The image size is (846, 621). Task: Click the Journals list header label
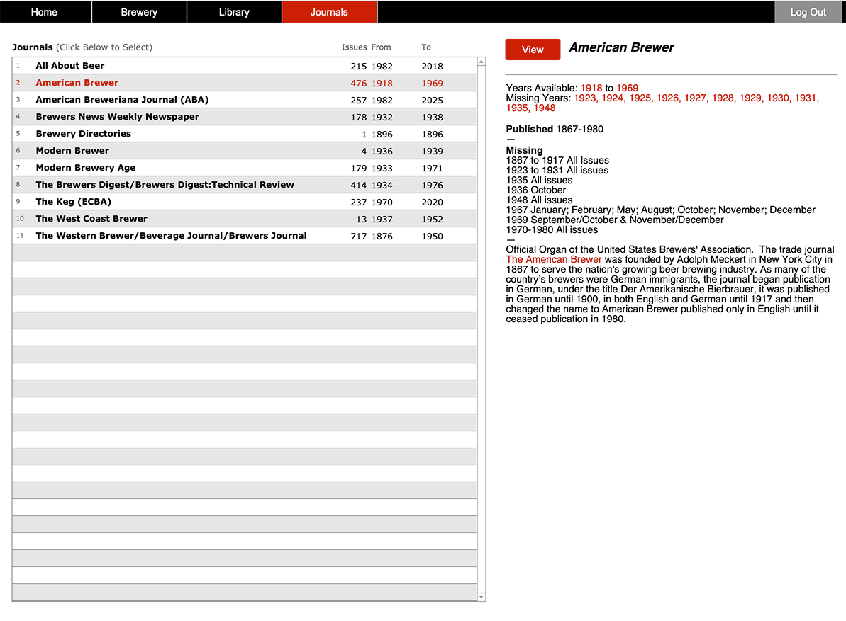tap(33, 47)
